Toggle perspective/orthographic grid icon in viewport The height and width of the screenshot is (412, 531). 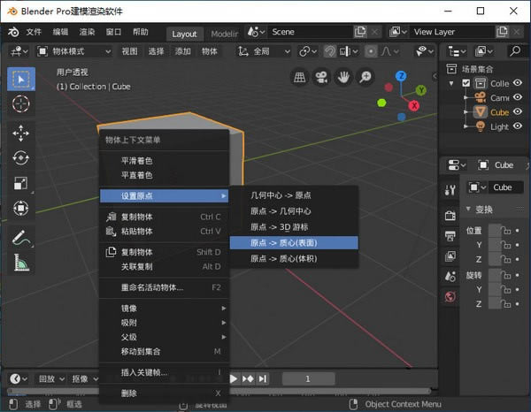click(x=300, y=77)
